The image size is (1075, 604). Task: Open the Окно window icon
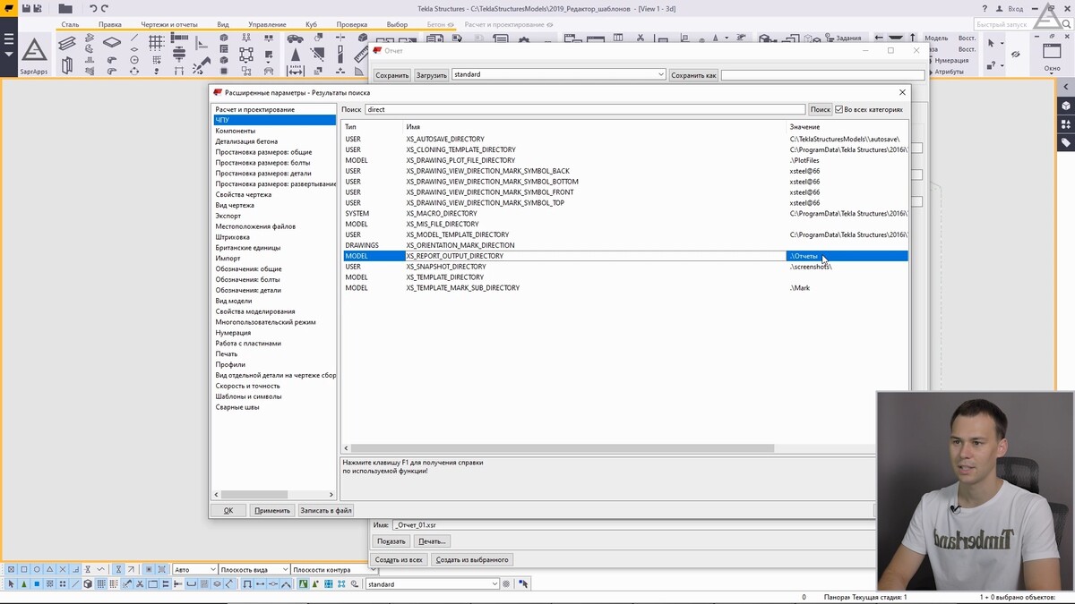(x=1052, y=52)
